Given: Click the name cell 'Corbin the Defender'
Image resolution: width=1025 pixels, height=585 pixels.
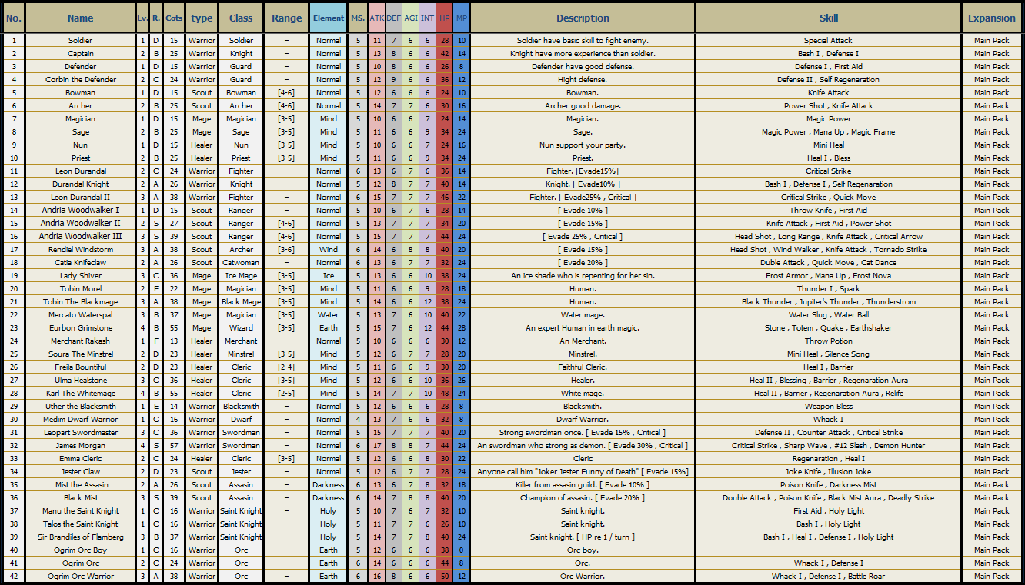Looking at the screenshot, I should (x=80, y=80).
